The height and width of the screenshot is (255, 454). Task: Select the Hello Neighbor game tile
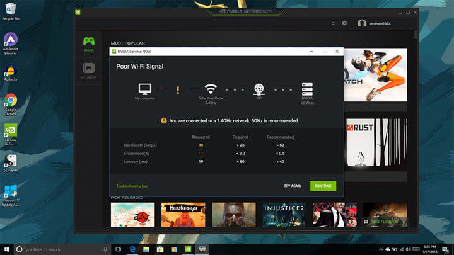tap(183, 215)
